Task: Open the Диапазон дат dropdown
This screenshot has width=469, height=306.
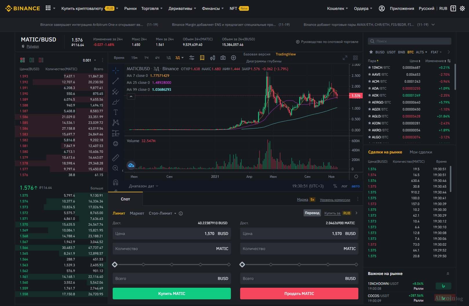Action: [144, 186]
